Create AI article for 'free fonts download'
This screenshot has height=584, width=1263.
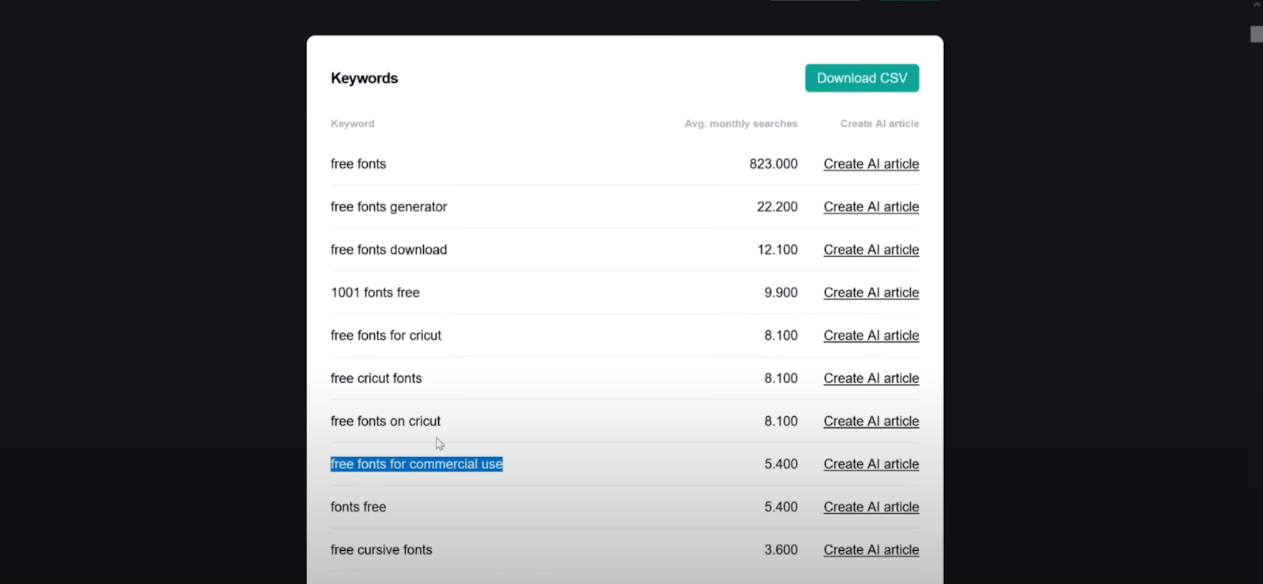point(871,250)
